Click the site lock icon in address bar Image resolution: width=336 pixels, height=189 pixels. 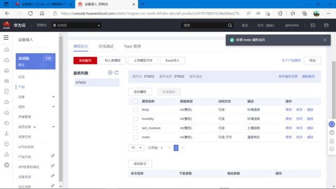click(x=55, y=13)
